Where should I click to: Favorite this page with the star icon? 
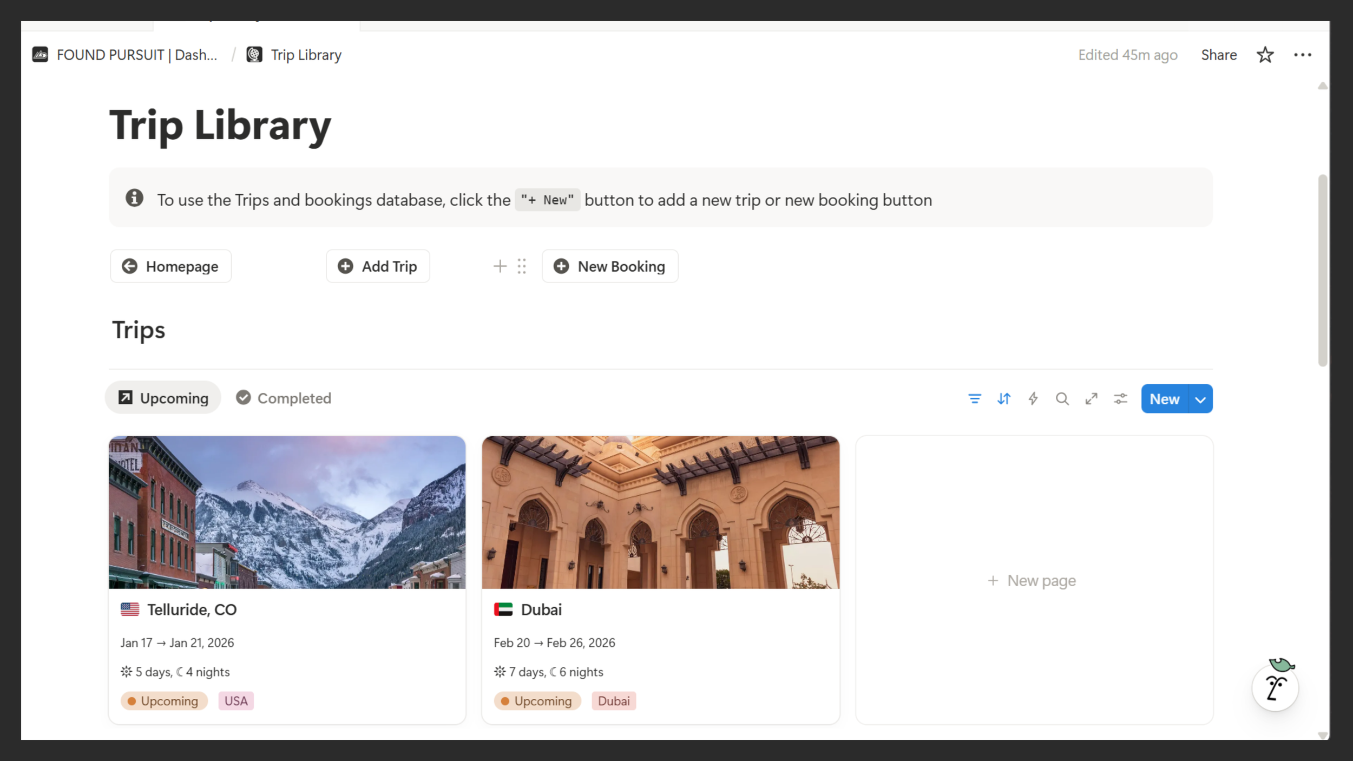[1265, 55]
